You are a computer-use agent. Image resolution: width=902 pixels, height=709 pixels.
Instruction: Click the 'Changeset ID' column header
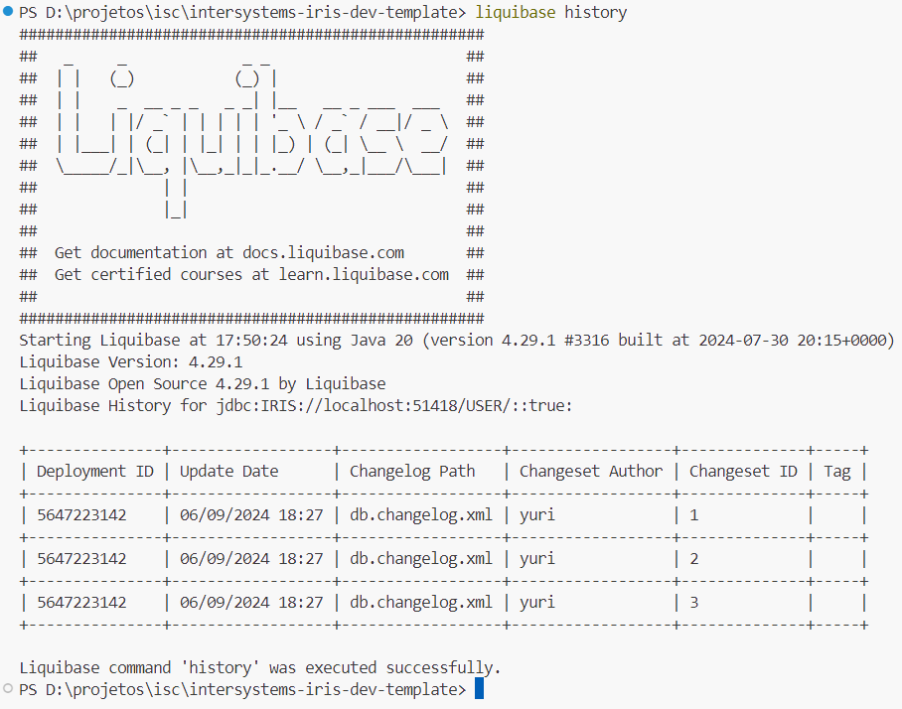coord(743,471)
